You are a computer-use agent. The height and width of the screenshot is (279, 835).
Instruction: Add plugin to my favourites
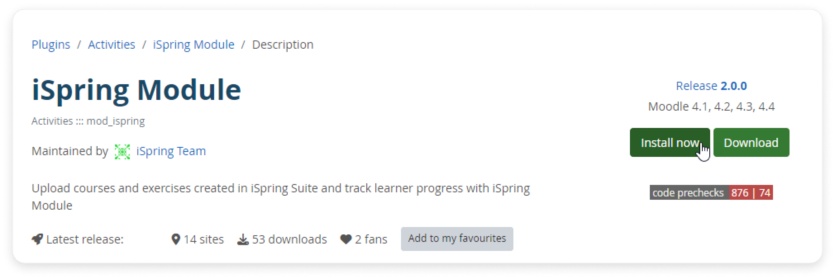click(457, 239)
